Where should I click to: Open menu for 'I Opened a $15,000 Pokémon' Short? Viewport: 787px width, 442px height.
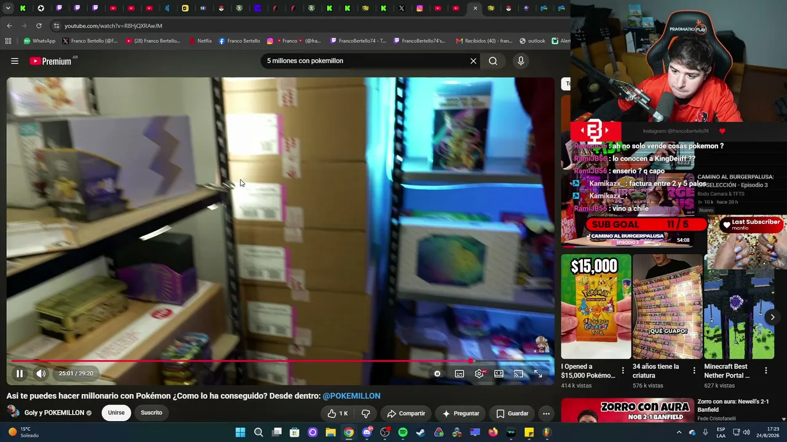(623, 371)
